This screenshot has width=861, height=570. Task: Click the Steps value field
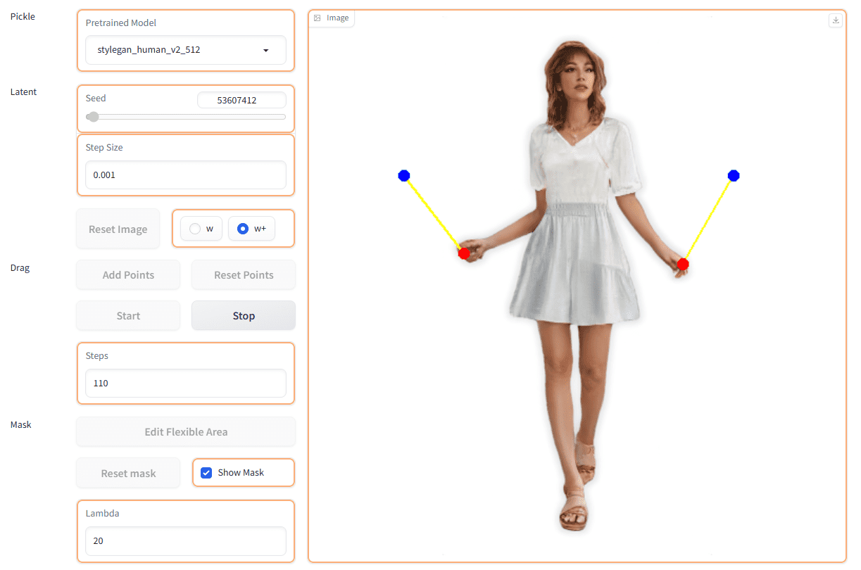pyautogui.click(x=186, y=384)
